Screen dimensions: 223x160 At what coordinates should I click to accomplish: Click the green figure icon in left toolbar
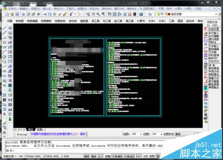[x=10, y=119]
